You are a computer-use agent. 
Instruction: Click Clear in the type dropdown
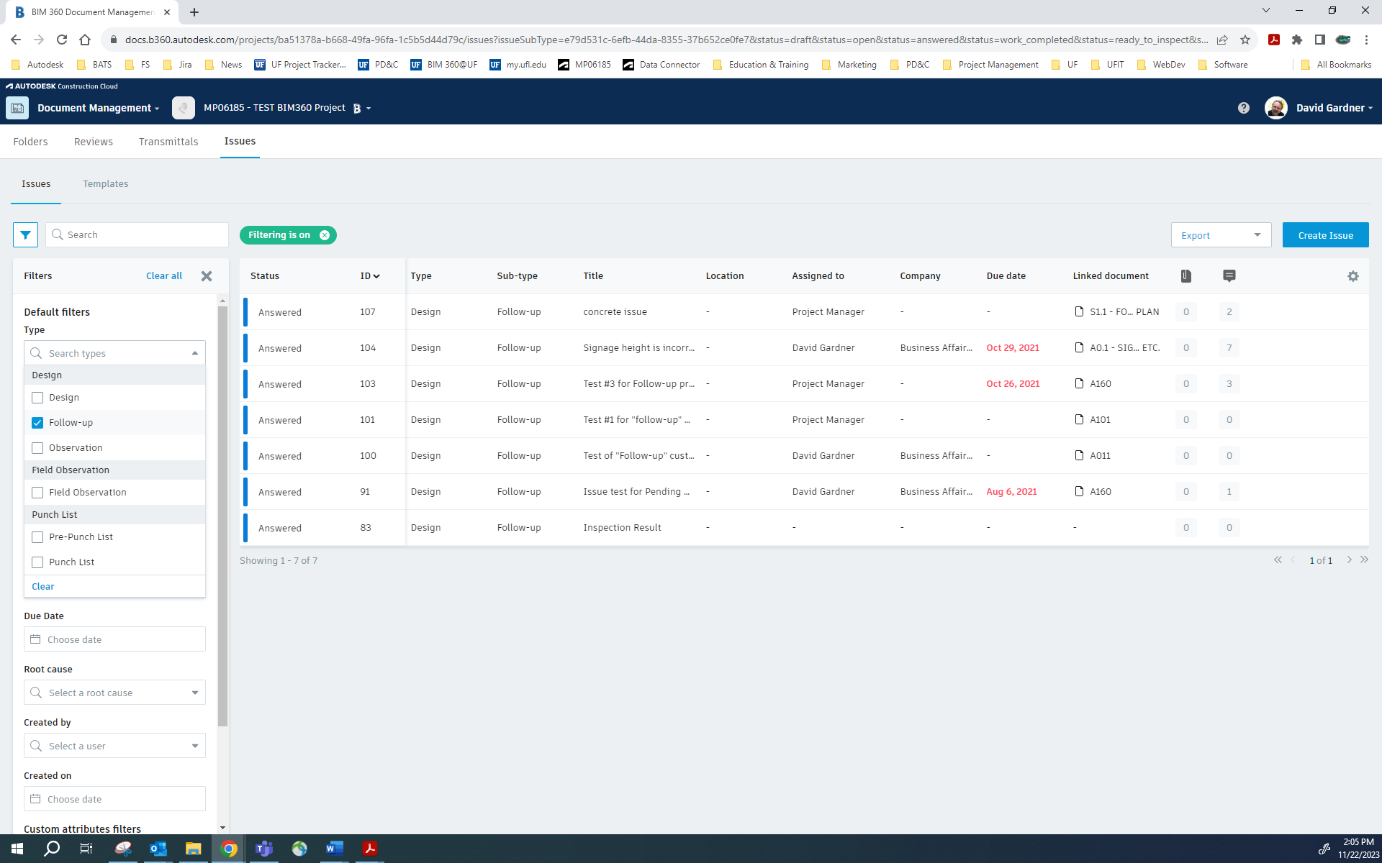43,587
